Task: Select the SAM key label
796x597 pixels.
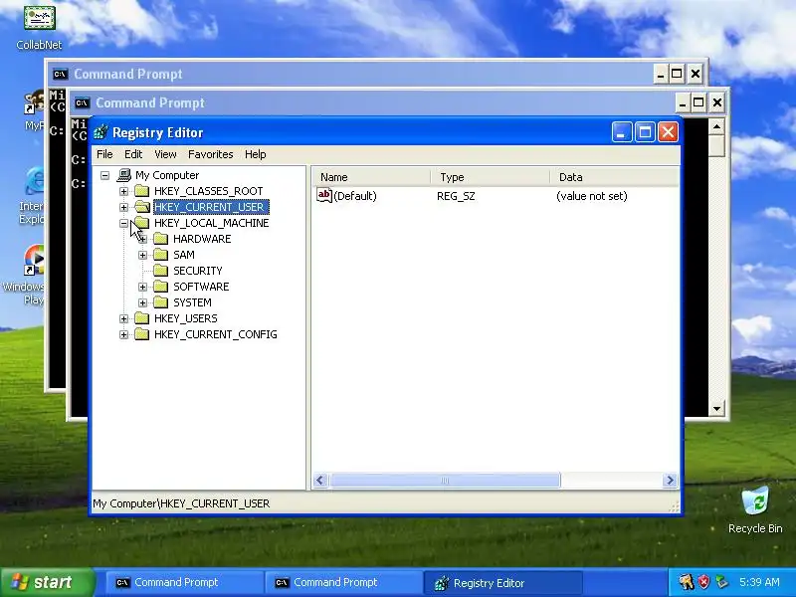Action: pyautogui.click(x=184, y=255)
